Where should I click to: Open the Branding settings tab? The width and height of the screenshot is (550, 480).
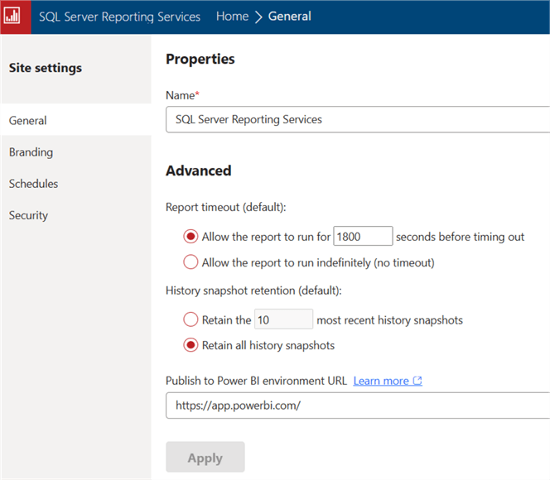click(x=31, y=152)
